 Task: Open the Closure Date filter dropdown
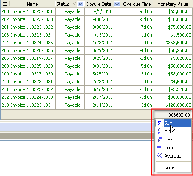point(117,4)
